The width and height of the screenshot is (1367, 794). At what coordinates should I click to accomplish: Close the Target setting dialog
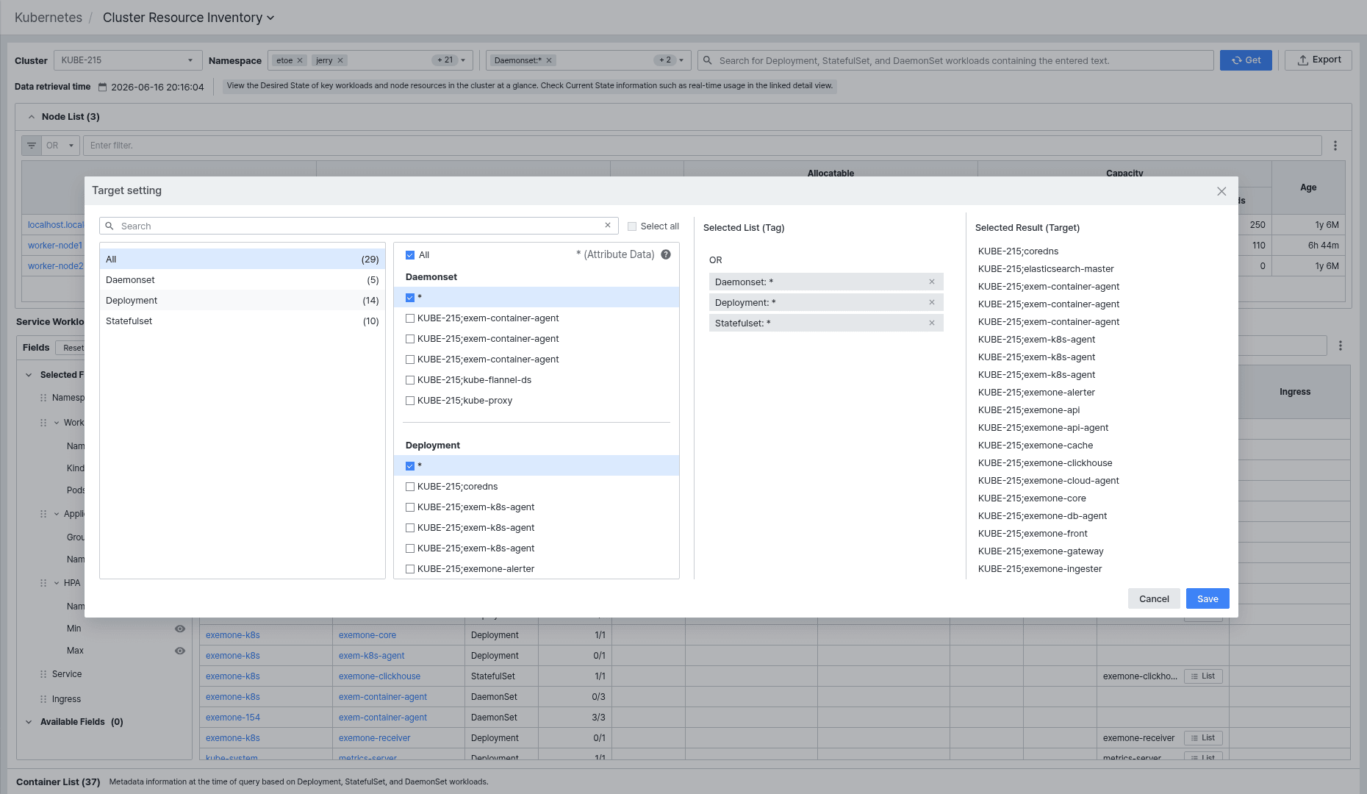pos(1221,191)
